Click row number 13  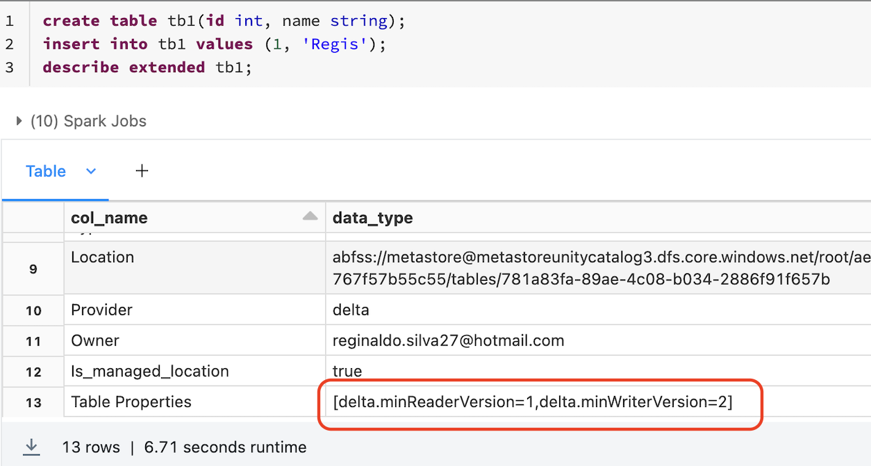(x=33, y=402)
